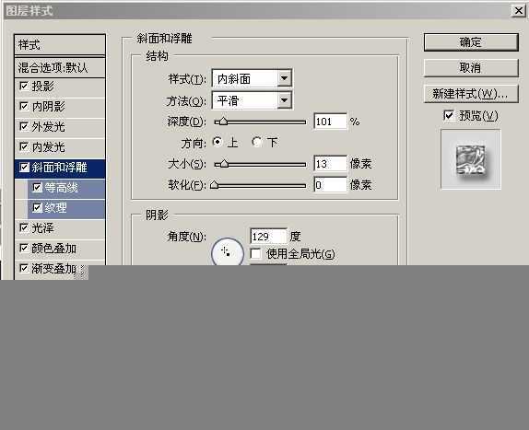Uncheck the 内阴影 checkbox

point(24,107)
